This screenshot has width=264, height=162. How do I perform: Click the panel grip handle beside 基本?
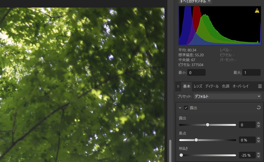[178, 86]
